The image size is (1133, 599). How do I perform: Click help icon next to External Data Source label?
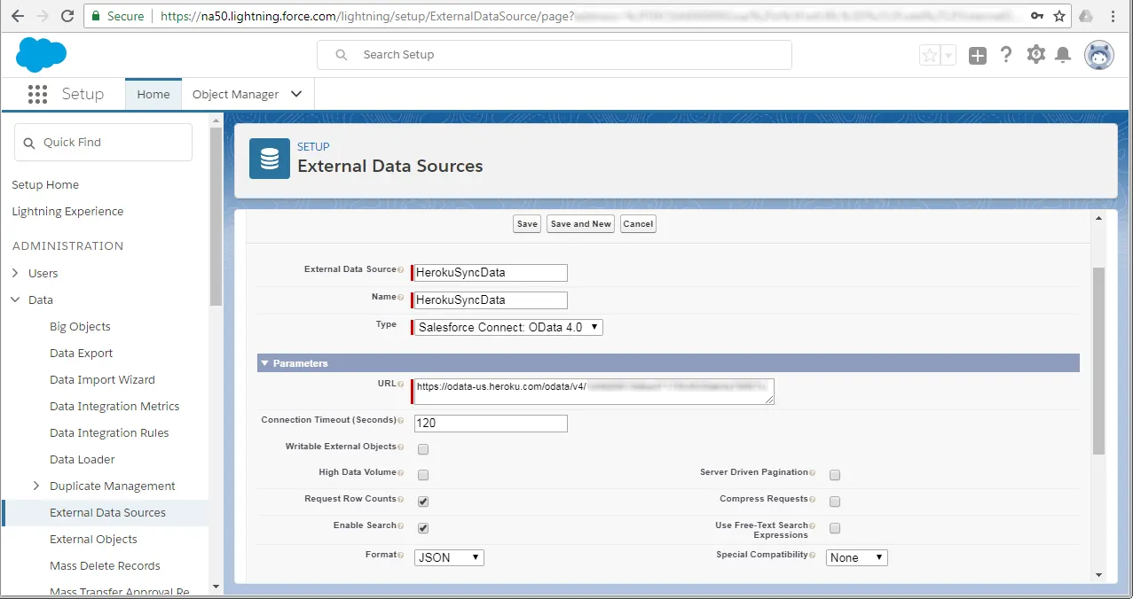point(401,270)
